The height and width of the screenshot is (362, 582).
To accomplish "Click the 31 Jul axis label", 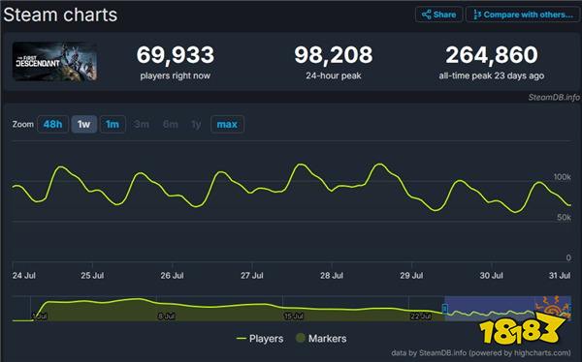I will pos(560,275).
